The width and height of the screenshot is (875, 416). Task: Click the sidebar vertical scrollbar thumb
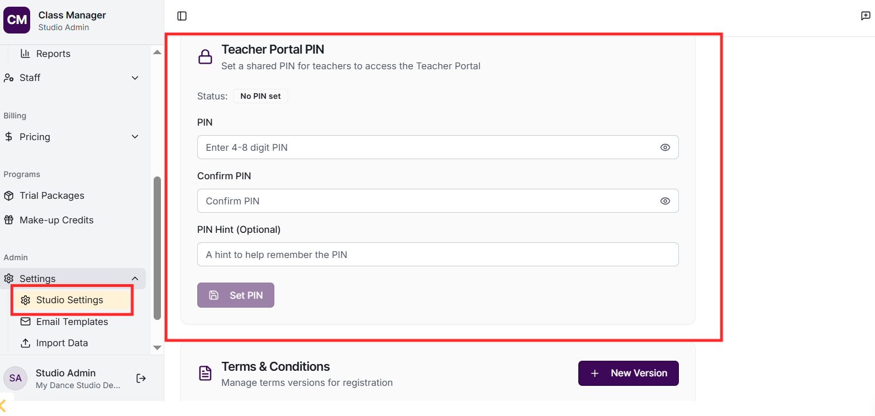point(157,248)
